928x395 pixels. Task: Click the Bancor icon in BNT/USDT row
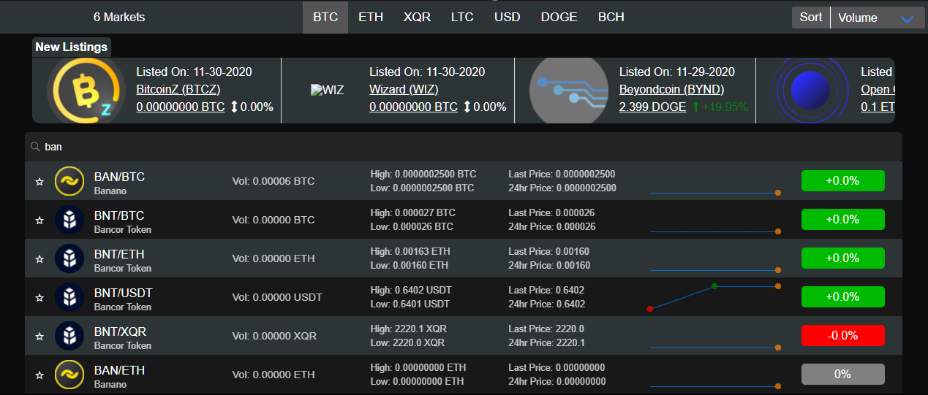point(69,297)
